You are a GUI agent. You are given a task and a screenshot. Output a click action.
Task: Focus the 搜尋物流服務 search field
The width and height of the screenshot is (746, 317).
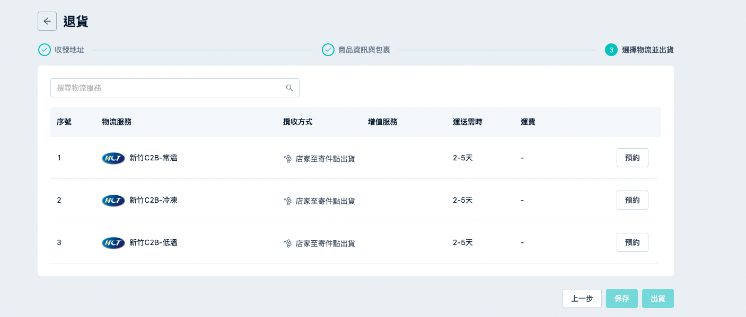pyautogui.click(x=175, y=88)
